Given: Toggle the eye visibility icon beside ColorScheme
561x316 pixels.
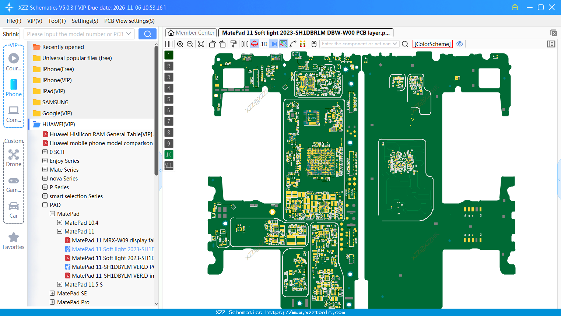Looking at the screenshot, I should (x=460, y=44).
